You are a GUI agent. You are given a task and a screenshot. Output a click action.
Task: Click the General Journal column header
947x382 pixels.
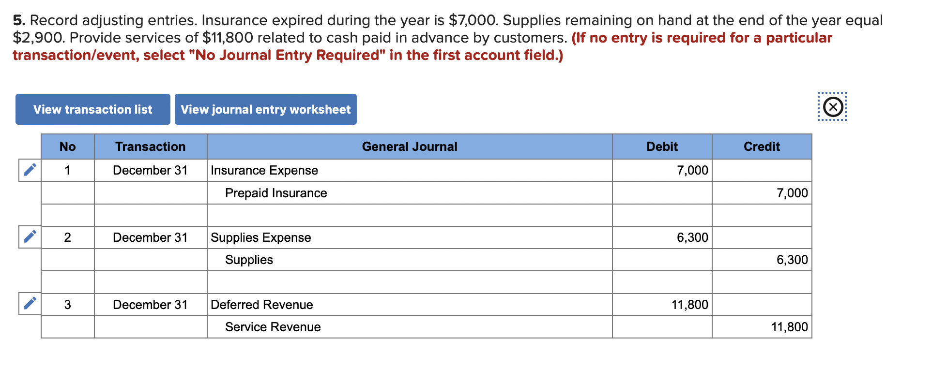[x=410, y=147]
